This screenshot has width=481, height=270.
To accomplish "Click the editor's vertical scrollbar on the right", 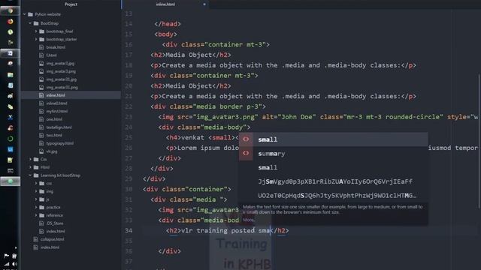I will (x=479, y=142).
